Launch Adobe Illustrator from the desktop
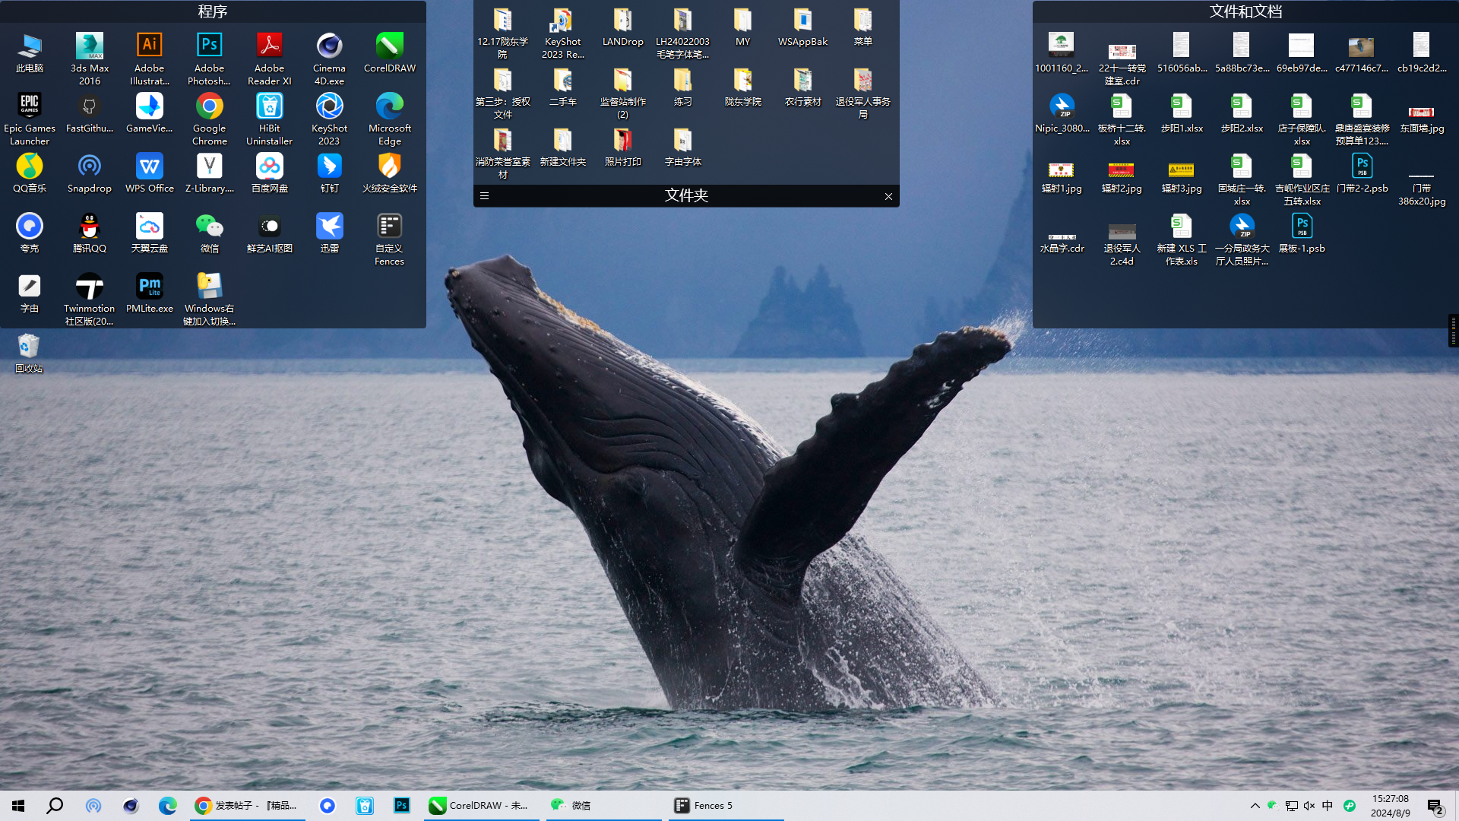This screenshot has width=1459, height=821. coord(150,59)
